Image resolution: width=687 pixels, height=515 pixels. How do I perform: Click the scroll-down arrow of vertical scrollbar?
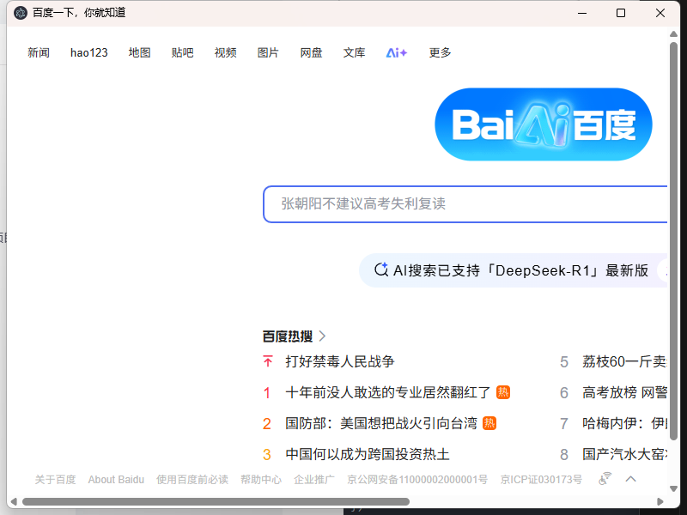coord(674,488)
